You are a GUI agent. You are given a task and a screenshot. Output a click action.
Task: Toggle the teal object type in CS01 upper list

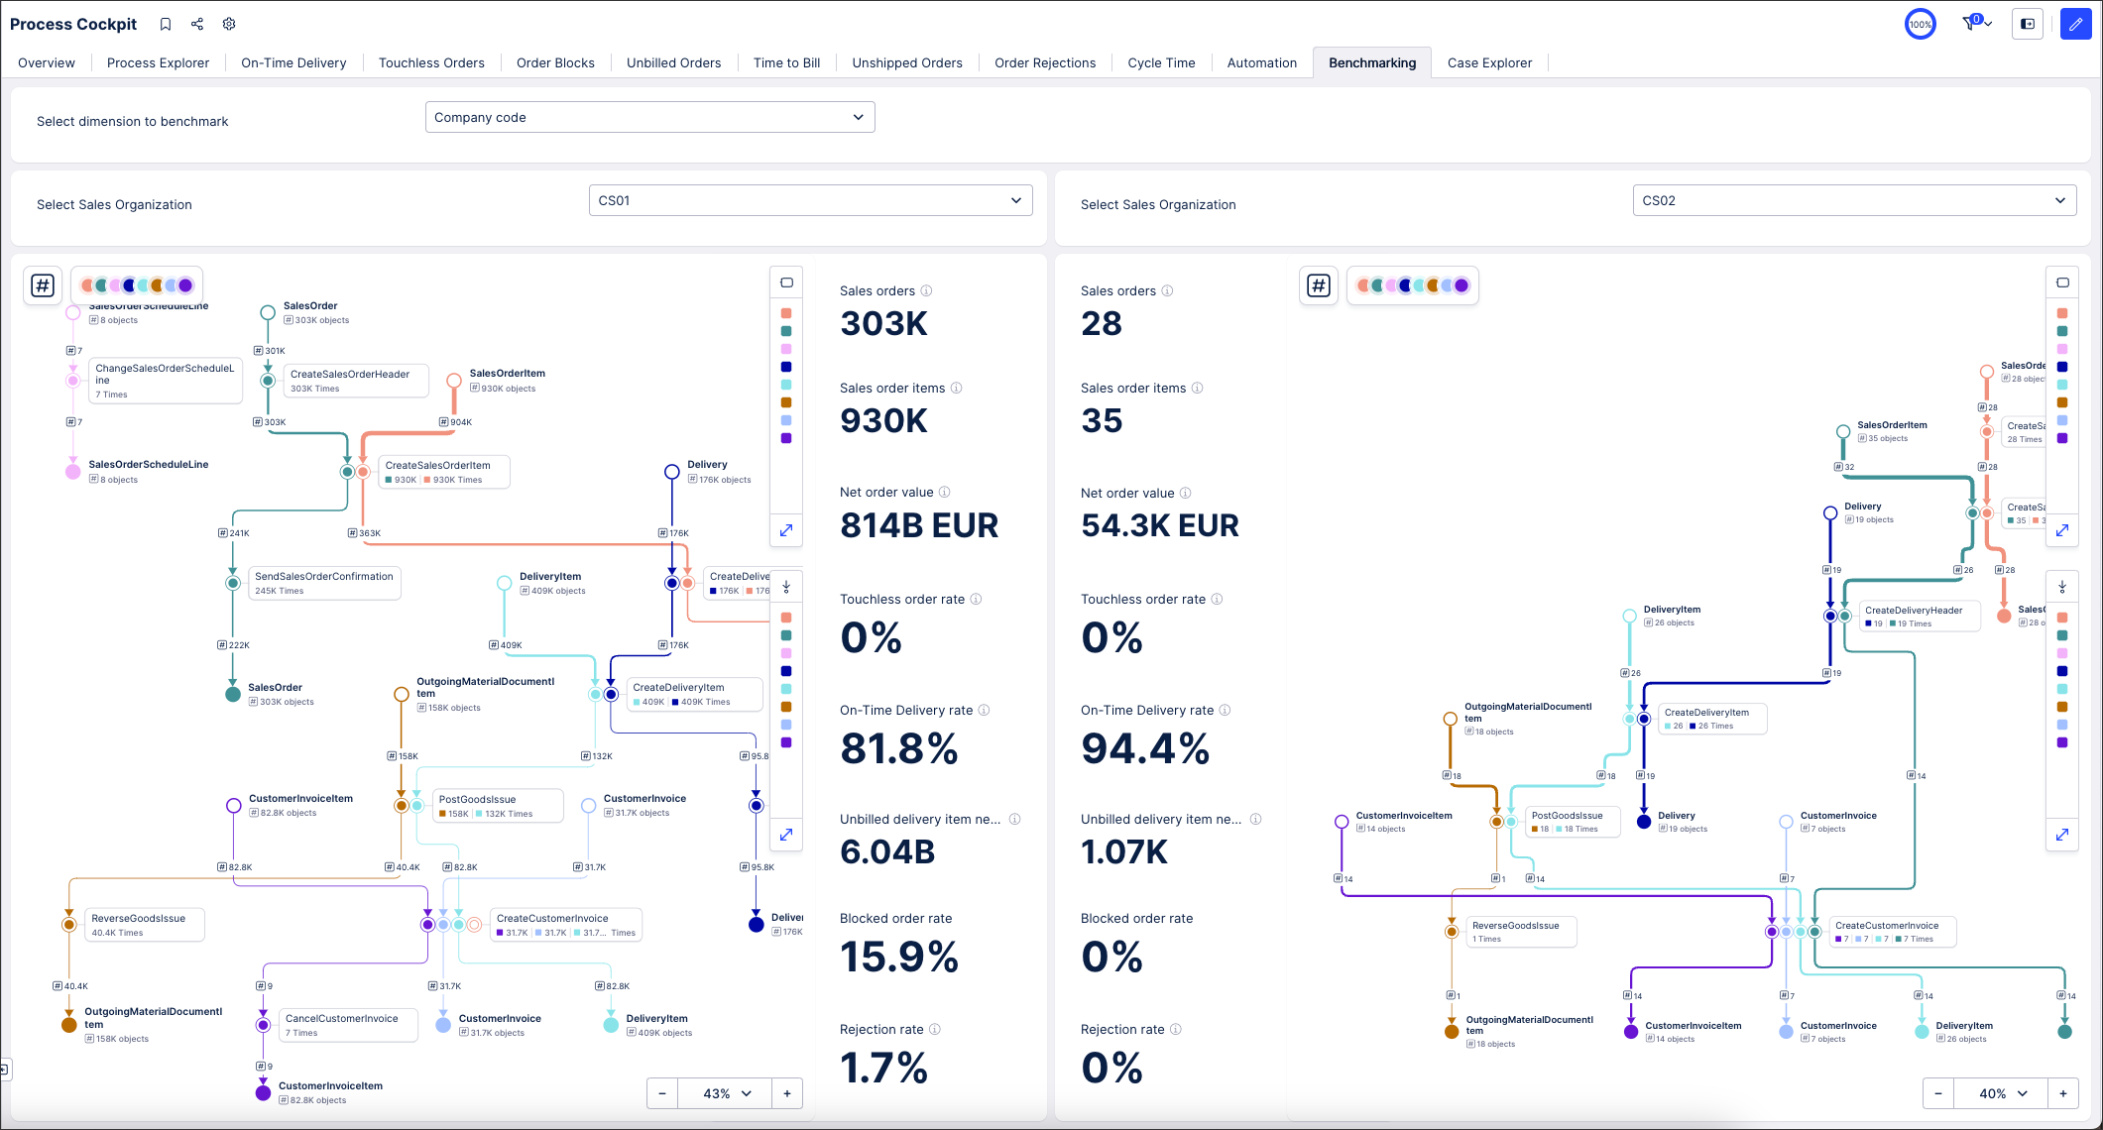[x=786, y=331]
